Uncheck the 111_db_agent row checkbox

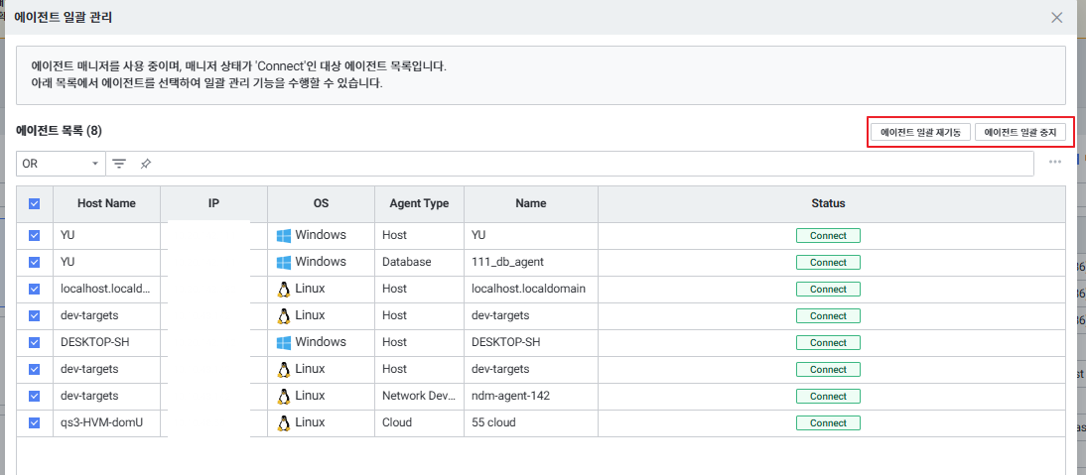35,262
